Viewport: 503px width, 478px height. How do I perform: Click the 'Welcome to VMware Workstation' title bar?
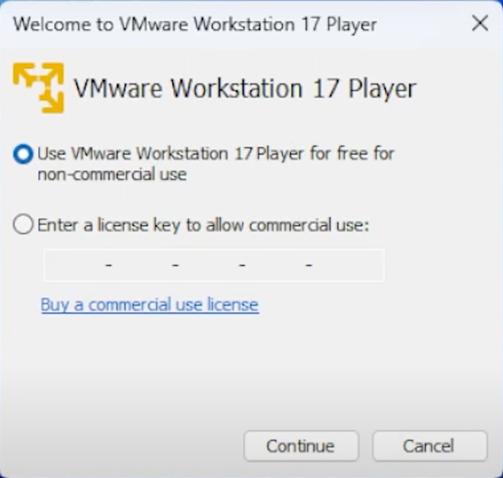pyautogui.click(x=195, y=24)
